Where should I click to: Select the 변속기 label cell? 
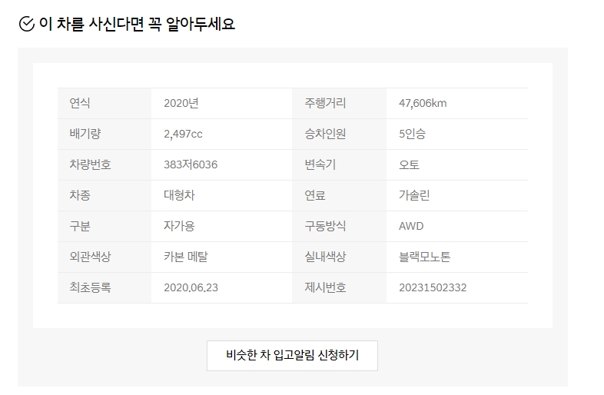[x=340, y=165]
